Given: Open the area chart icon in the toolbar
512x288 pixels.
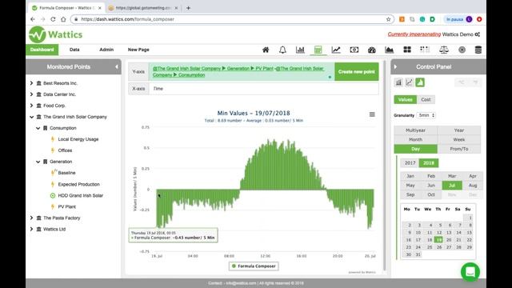Looking at the screenshot, I should point(389,50).
